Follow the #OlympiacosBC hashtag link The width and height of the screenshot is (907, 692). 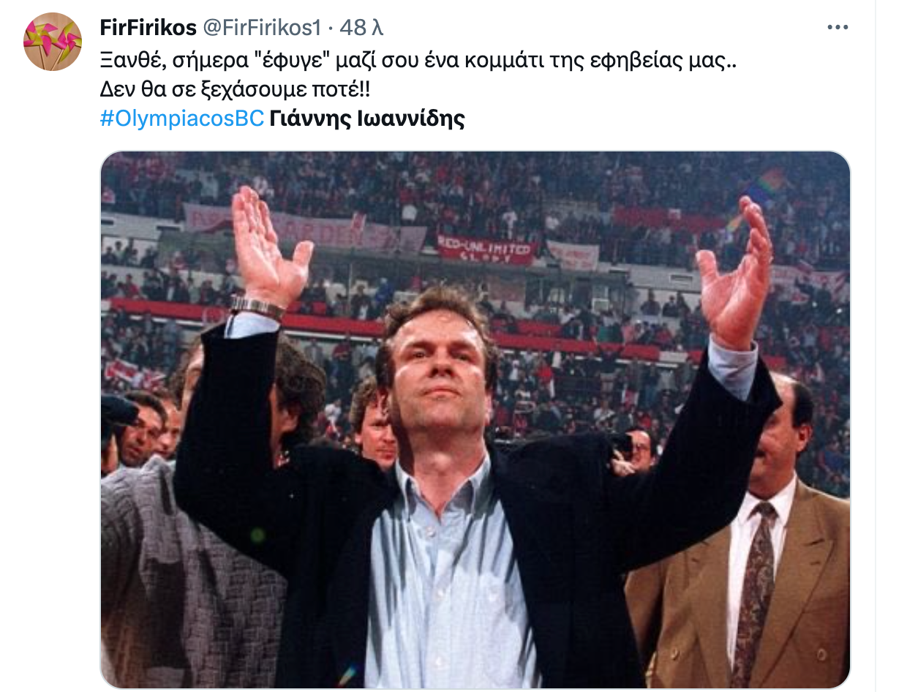click(x=181, y=119)
